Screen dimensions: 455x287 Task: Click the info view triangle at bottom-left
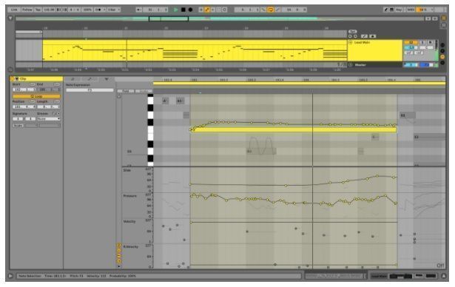tap(10, 276)
